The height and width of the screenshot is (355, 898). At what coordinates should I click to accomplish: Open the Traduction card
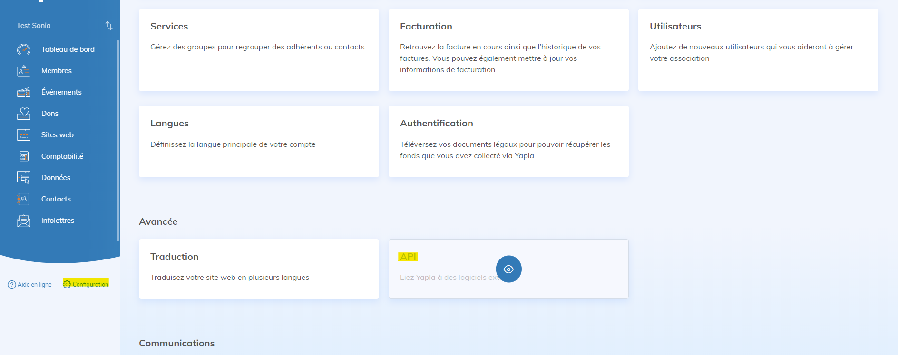click(259, 269)
